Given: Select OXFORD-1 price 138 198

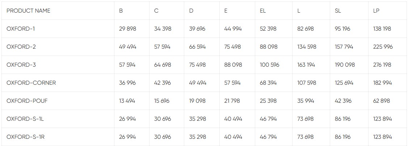Looking at the screenshot, I should coord(382,29).
